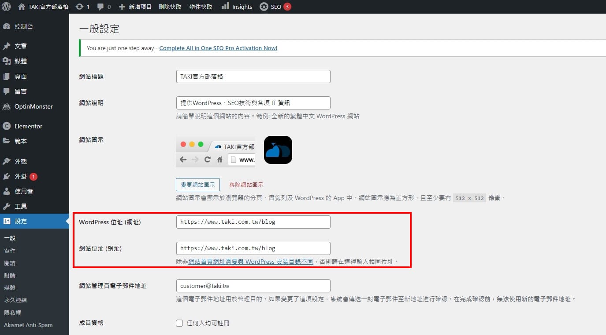Click the 外掛 plugin icon with badge 1
606x335 pixels.
pyautogui.click(x=7, y=176)
